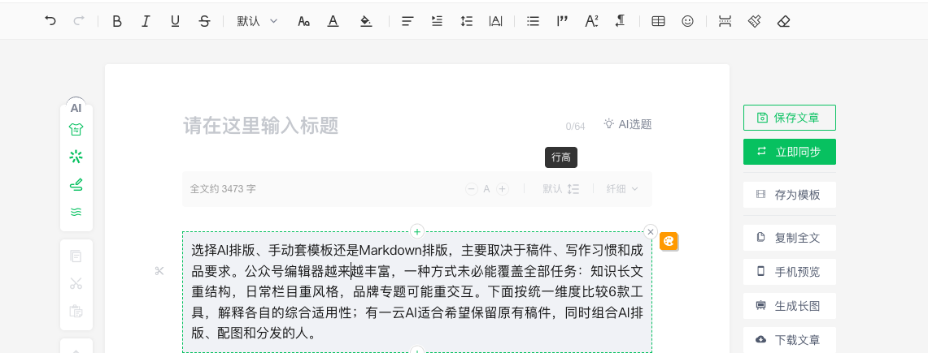Click the word count text 全文约 3473 字
This screenshot has height=353, width=928.
click(223, 189)
